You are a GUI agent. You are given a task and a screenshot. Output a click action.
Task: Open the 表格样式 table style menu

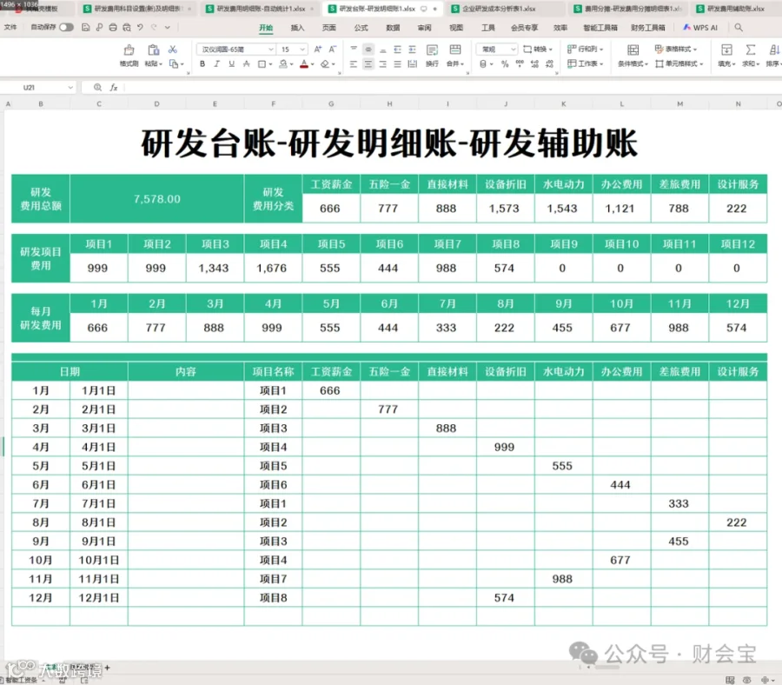pyautogui.click(x=675, y=49)
